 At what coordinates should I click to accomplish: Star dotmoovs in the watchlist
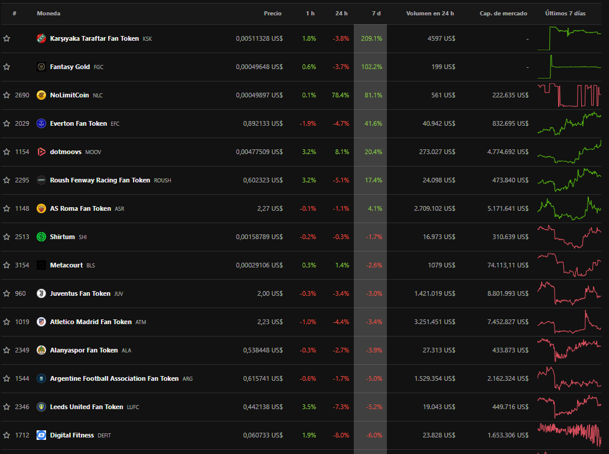coord(6,152)
